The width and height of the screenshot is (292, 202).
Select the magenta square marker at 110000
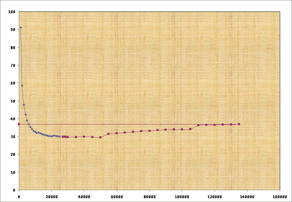point(198,125)
